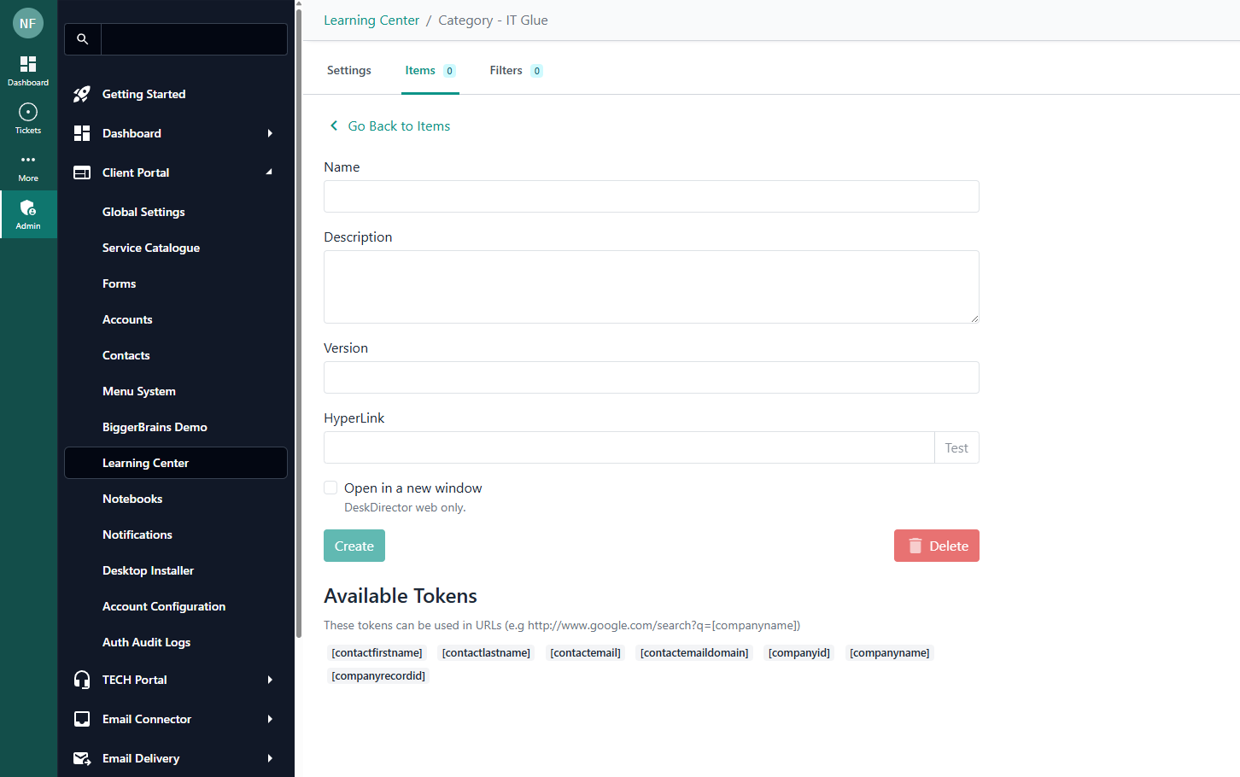Expand the Email Connector submenu arrow

tap(270, 719)
